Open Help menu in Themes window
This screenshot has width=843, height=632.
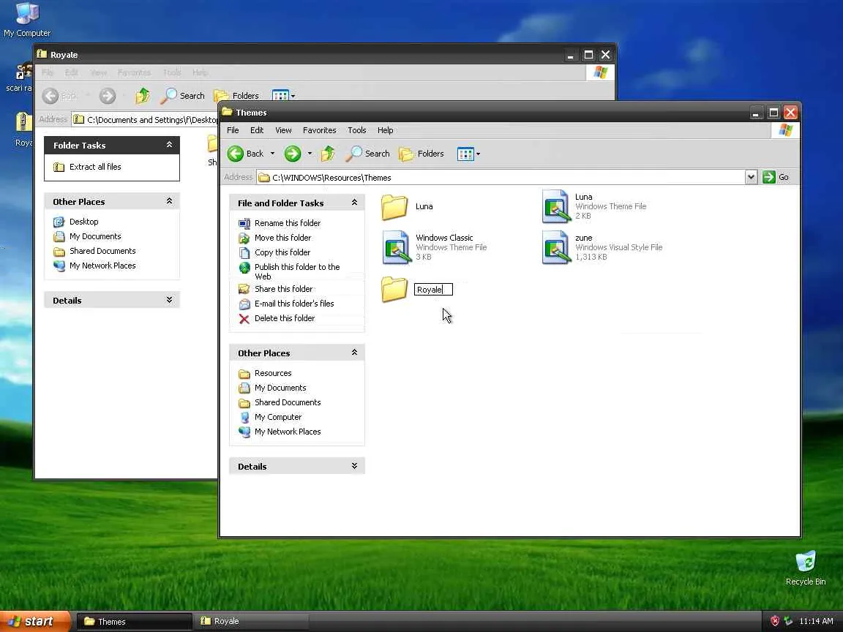[385, 130]
